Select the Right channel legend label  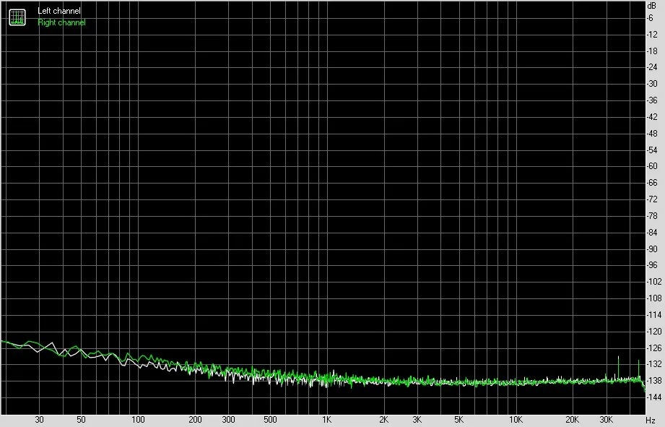(61, 22)
